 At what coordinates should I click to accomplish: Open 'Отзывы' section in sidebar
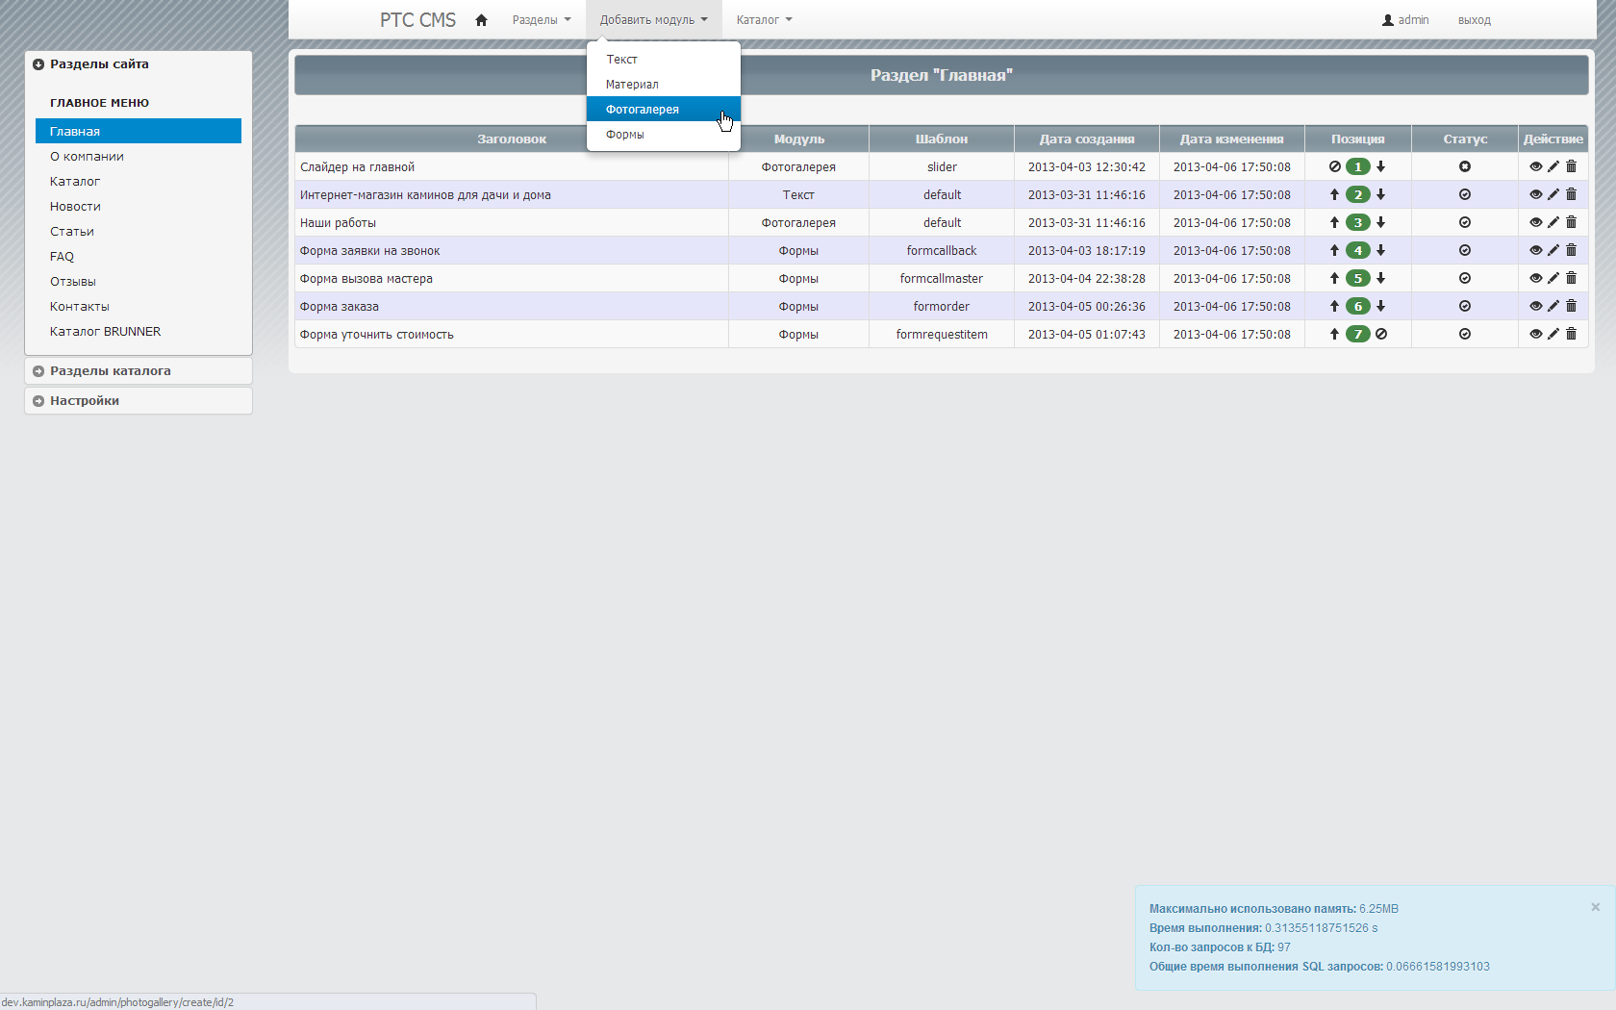tap(139, 281)
